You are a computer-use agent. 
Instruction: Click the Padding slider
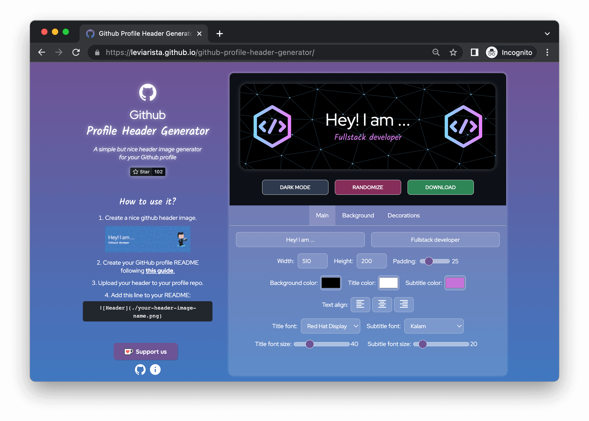click(x=435, y=261)
